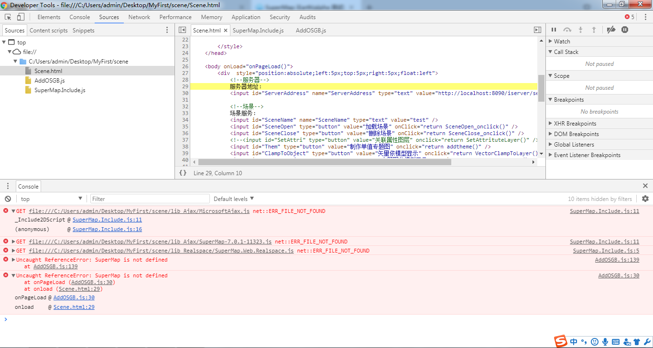
Task: Open the MicrosoftAjax.js failed URL link
Action: pos(139,211)
